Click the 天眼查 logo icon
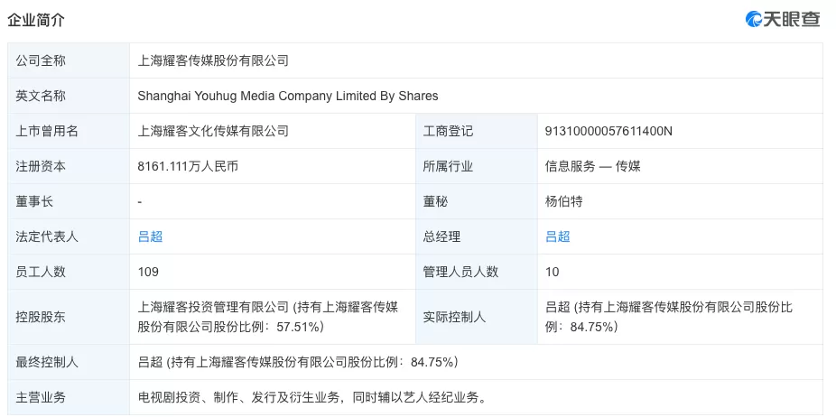The height and width of the screenshot is (417, 836). (755, 19)
